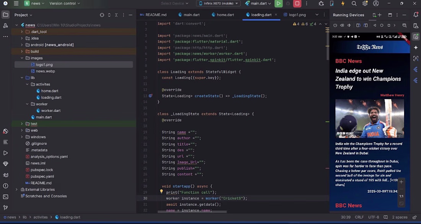Open the Git version control branch icon
Image resolution: width=421 pixels, height=224 pixels.
point(5,208)
